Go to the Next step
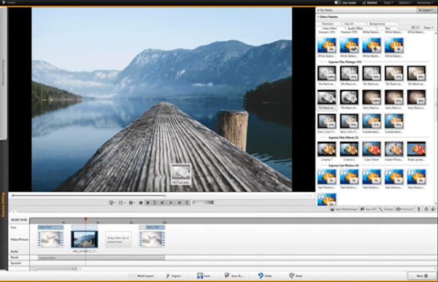 (x=421, y=276)
